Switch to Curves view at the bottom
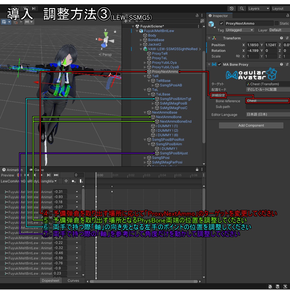290x290 pixels. point(73,280)
